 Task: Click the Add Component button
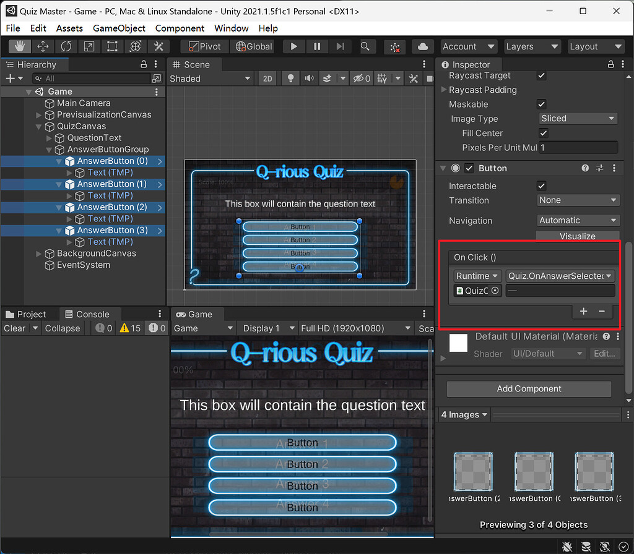[x=528, y=388]
